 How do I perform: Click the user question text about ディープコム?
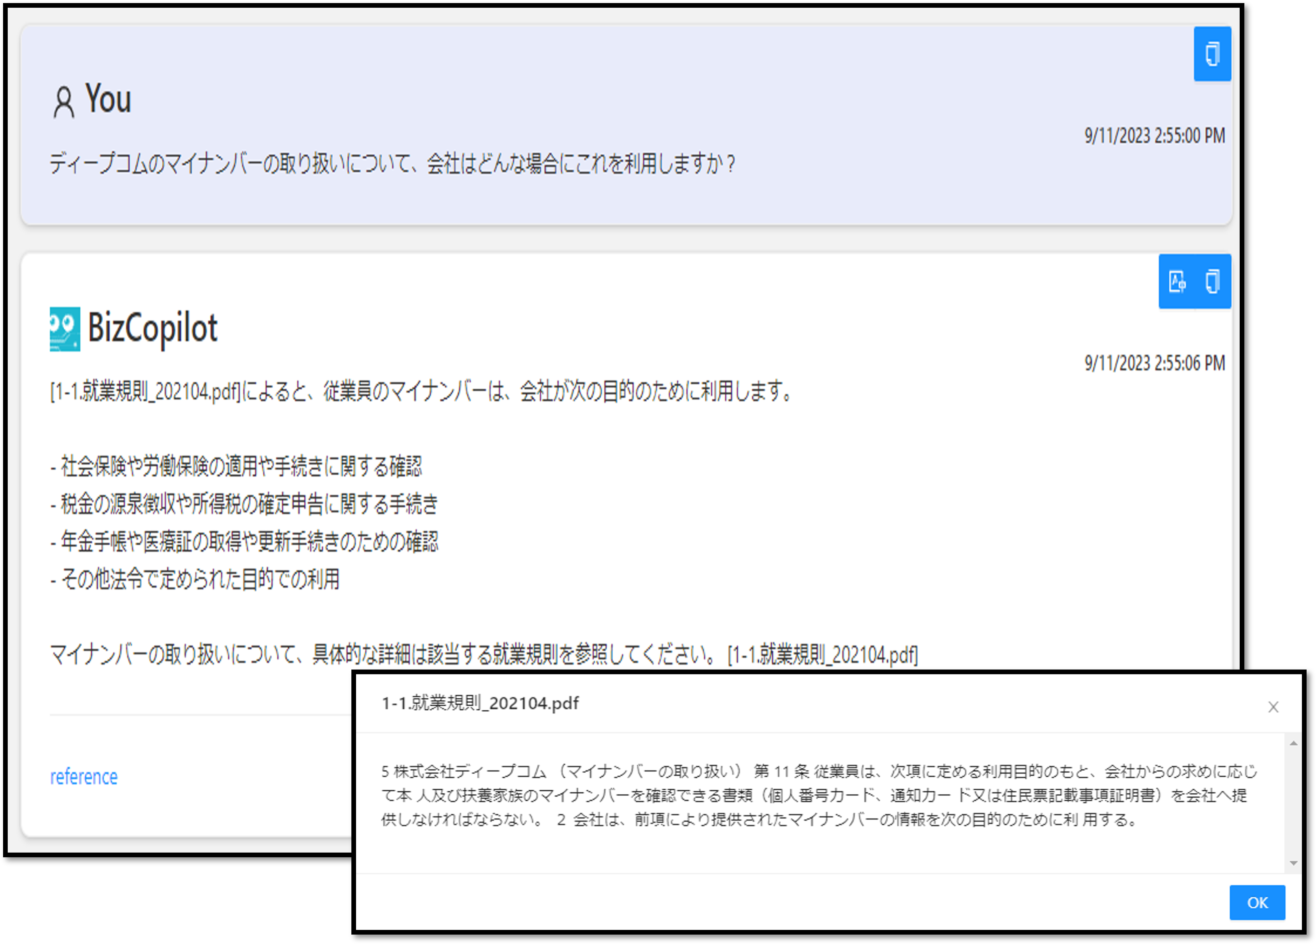tap(393, 164)
